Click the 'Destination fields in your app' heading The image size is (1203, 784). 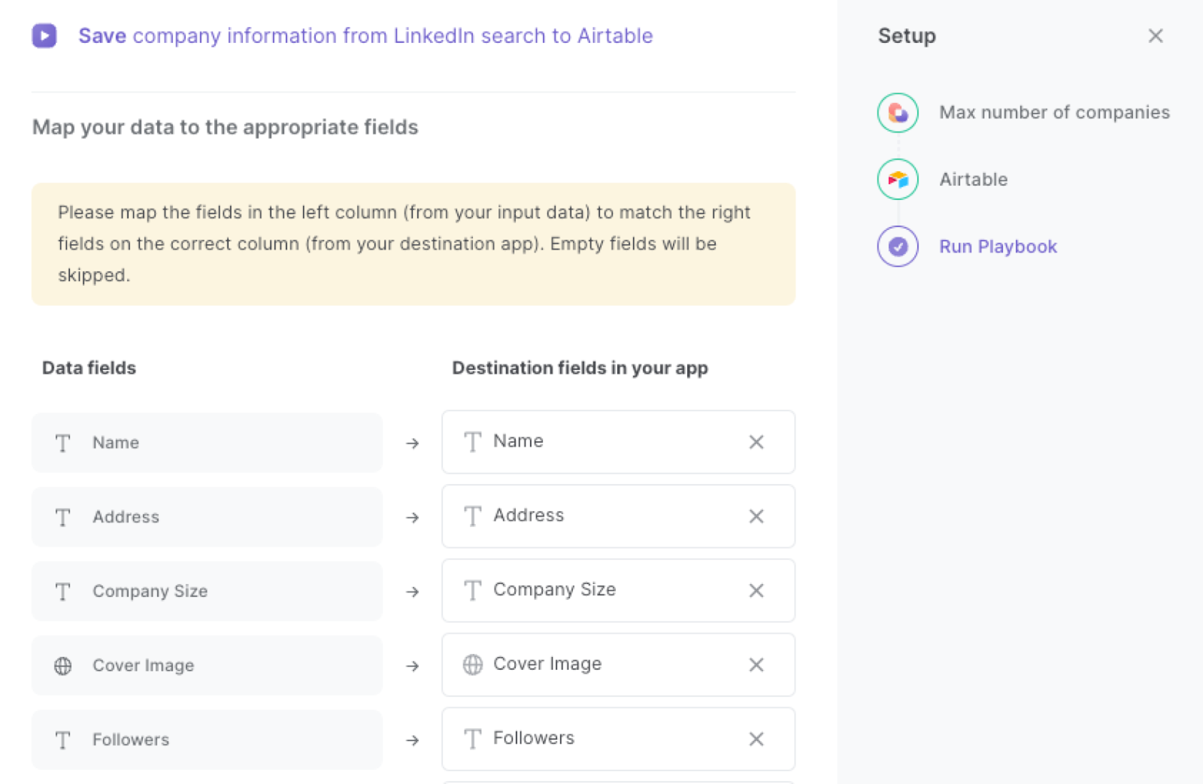pyautogui.click(x=580, y=368)
